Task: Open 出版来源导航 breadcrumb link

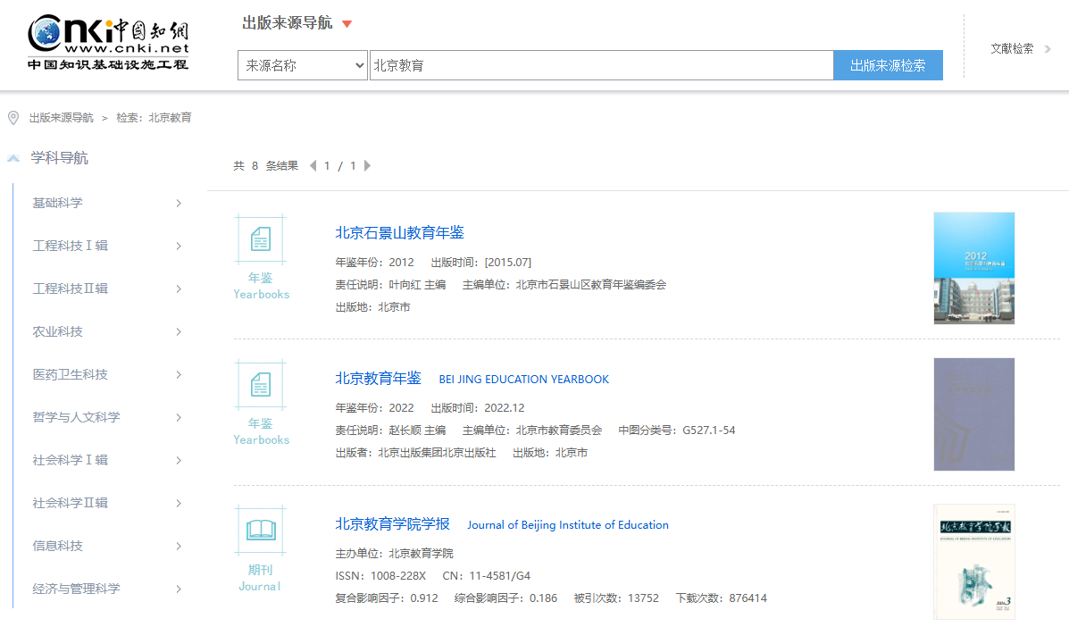Action: tap(62, 118)
